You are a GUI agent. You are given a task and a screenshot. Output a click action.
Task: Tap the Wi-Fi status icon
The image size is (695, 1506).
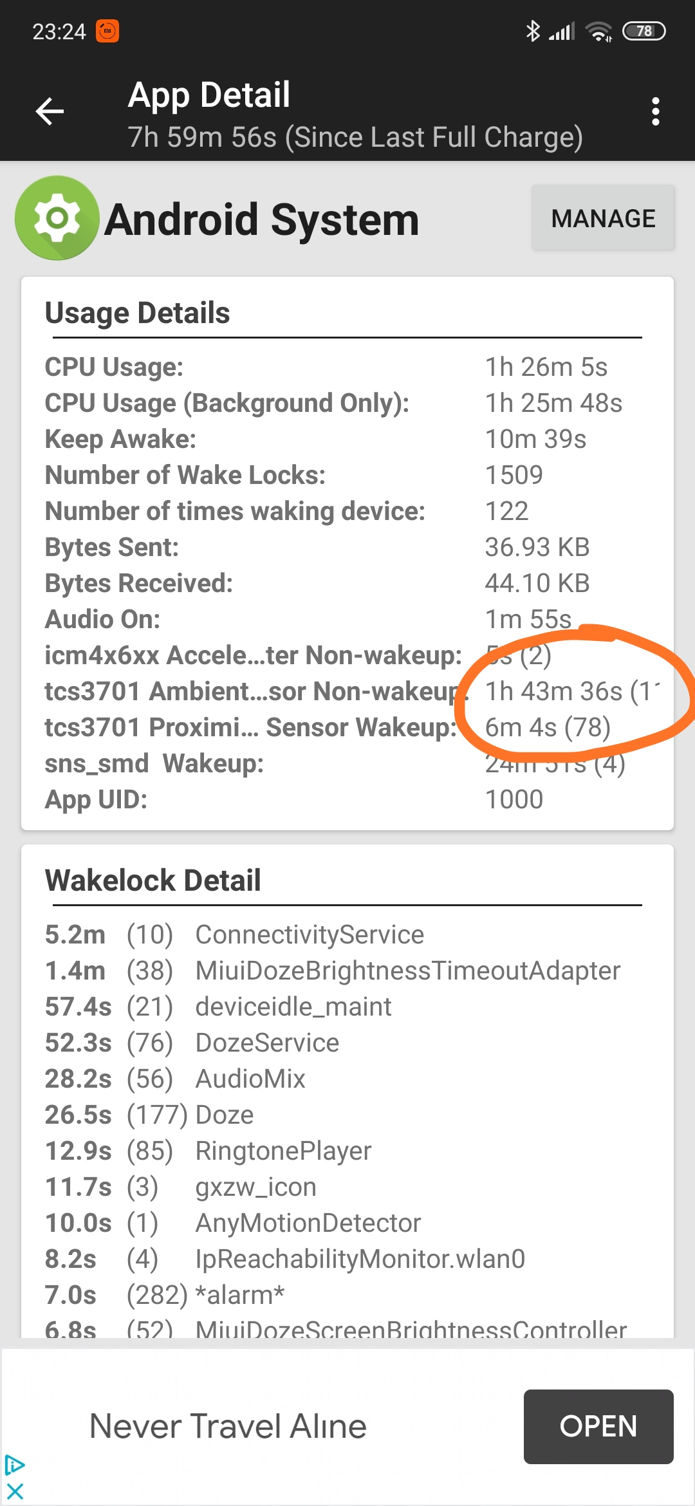pyautogui.click(x=598, y=31)
